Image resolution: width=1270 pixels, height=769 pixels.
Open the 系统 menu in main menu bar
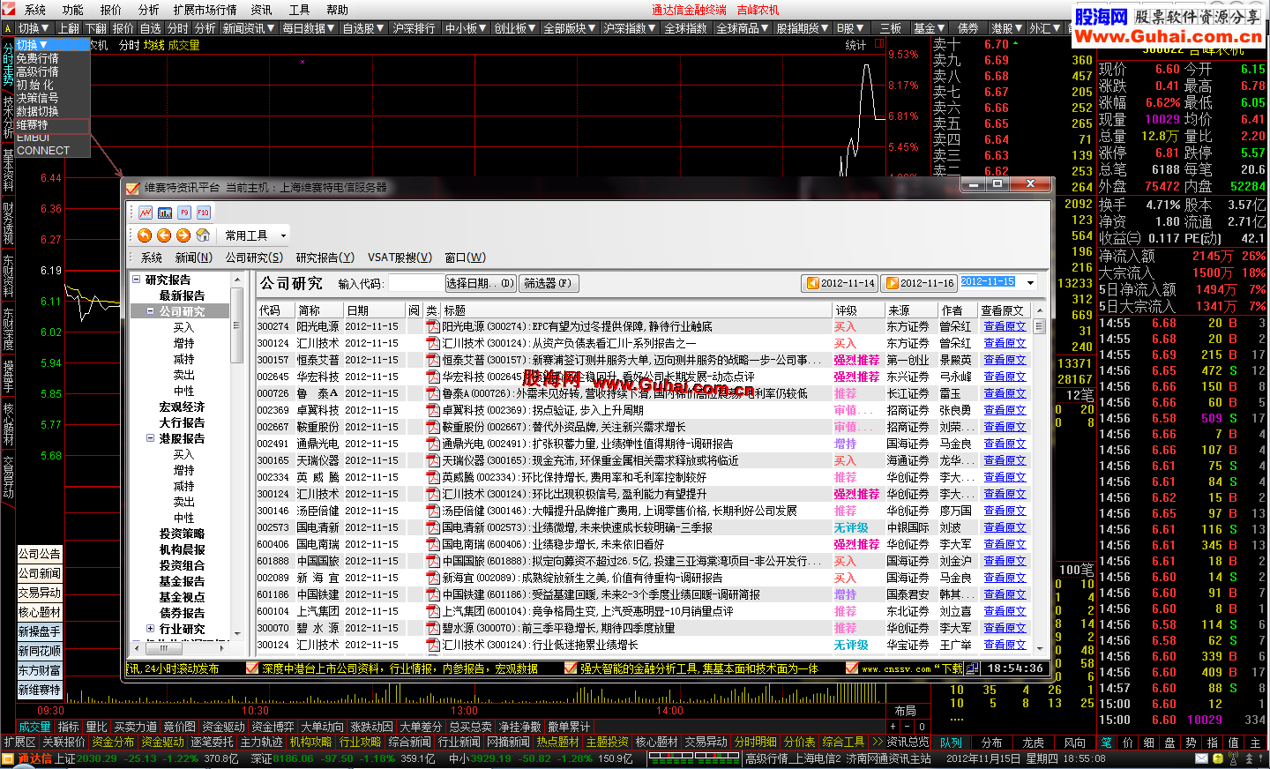35,10
